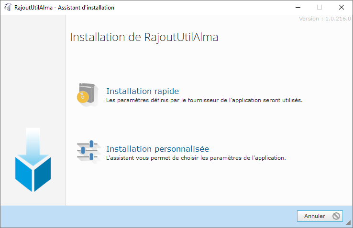Click the greyed-out maximize window button
This screenshot has width=353, height=228.
tap(320, 8)
